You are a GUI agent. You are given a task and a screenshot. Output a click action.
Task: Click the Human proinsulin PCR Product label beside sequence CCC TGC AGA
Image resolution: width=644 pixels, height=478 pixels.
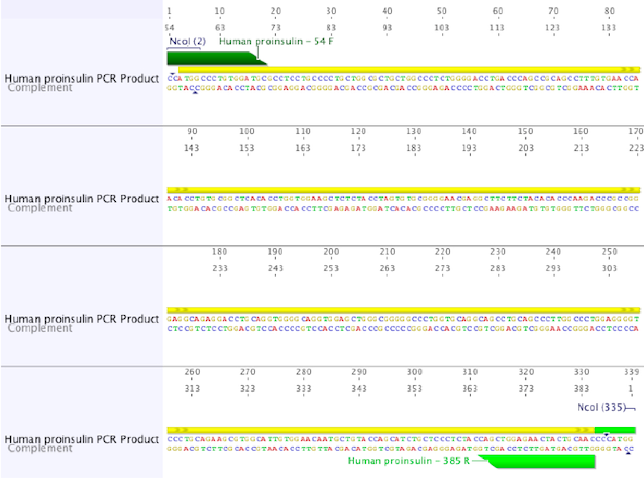tap(82, 439)
